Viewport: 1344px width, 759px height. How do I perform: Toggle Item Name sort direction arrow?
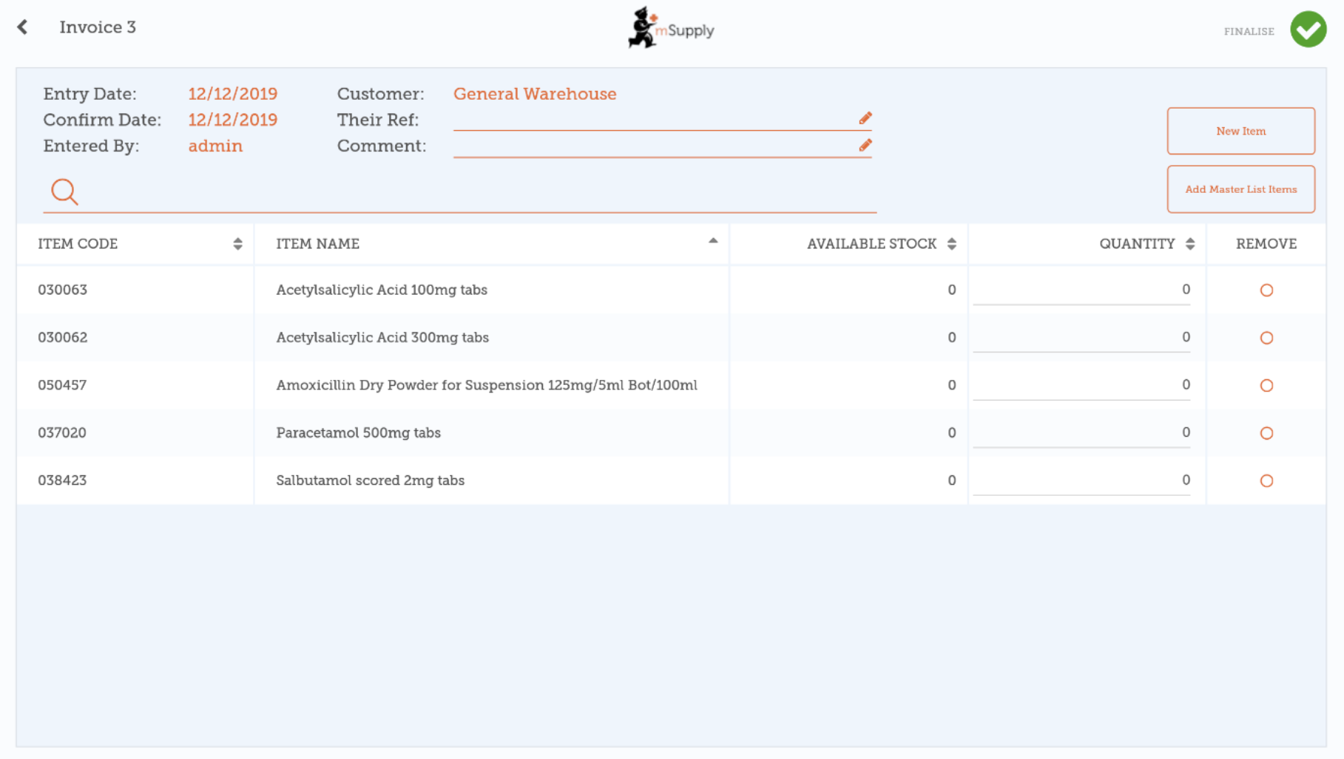(713, 241)
